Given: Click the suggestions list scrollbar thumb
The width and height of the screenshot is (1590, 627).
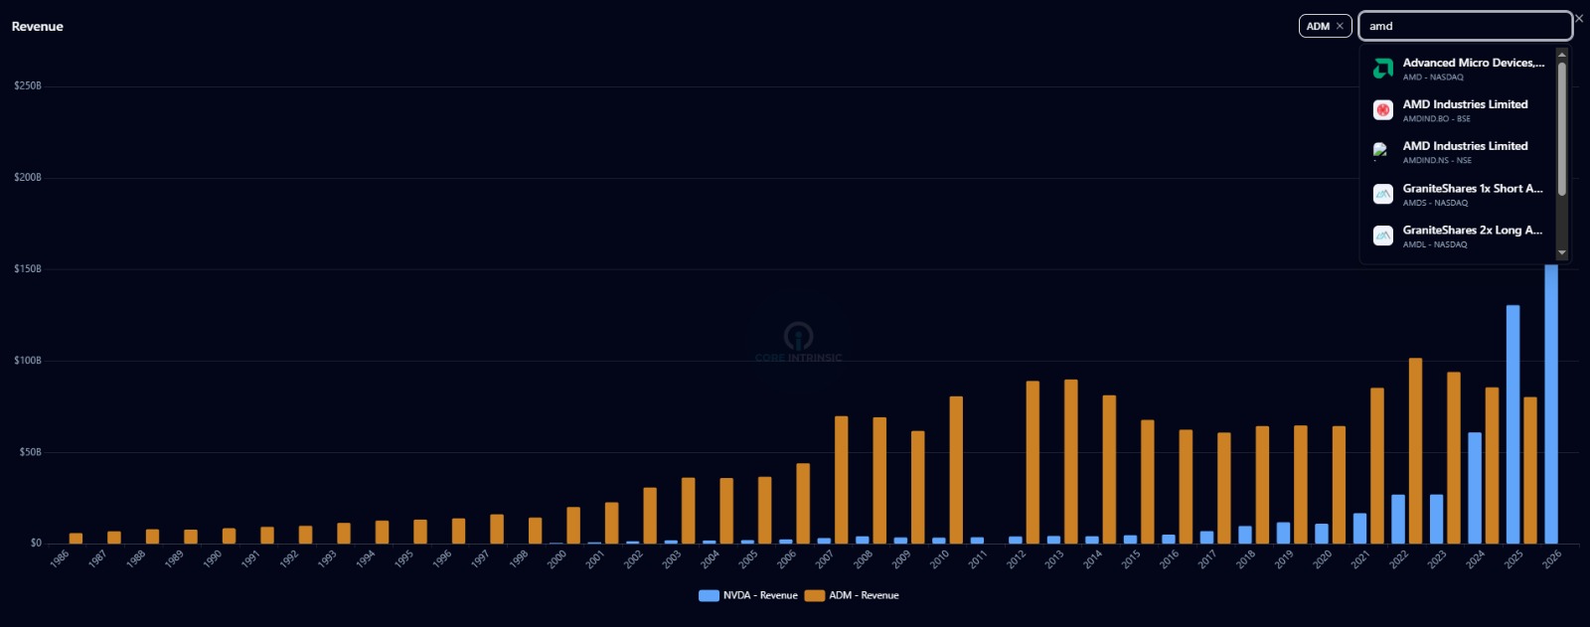Looking at the screenshot, I should 1561,129.
